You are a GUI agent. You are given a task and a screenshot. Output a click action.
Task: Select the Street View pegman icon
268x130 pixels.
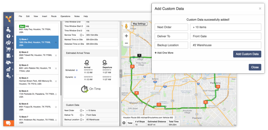tap(126, 26)
